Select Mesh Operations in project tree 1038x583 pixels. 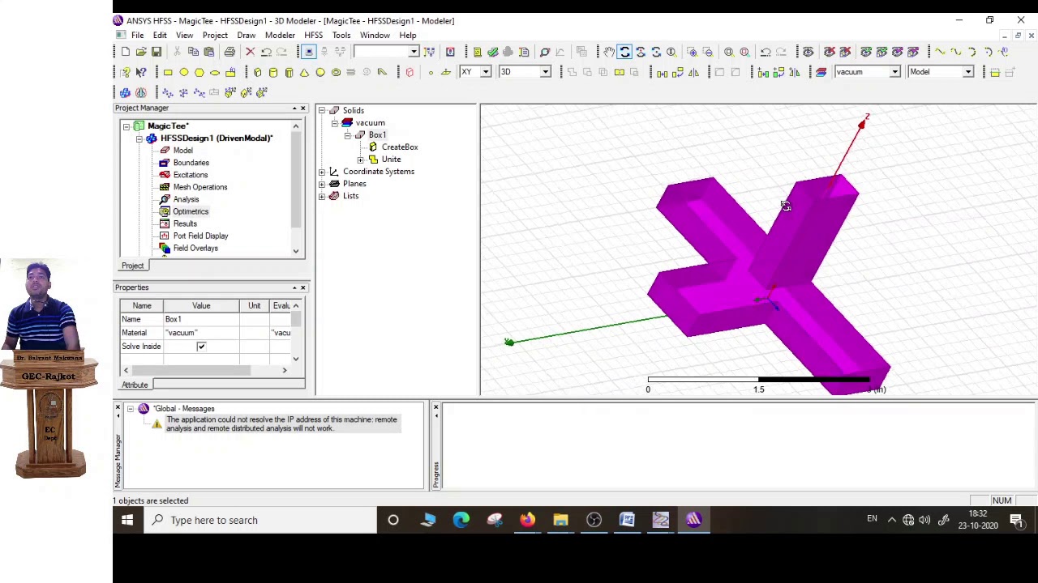click(x=199, y=187)
